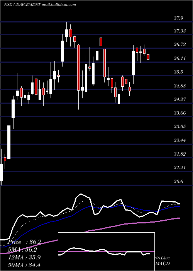This screenshot has height=271, width=193.
Task: Select the 30.6 price axis label
Action: pyautogui.click(x=178, y=182)
